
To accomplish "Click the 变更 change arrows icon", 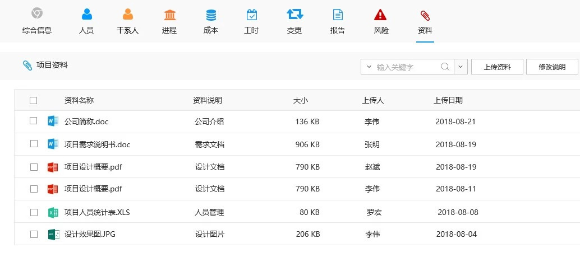I will click(x=294, y=14).
